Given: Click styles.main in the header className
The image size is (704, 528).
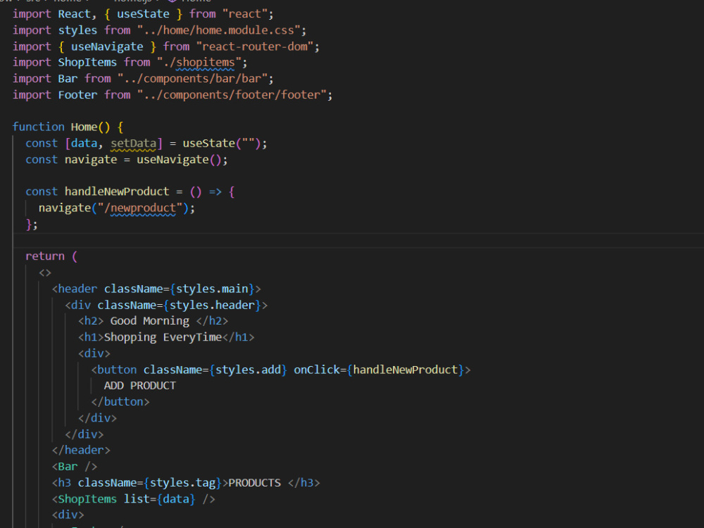Looking at the screenshot, I should 212,289.
